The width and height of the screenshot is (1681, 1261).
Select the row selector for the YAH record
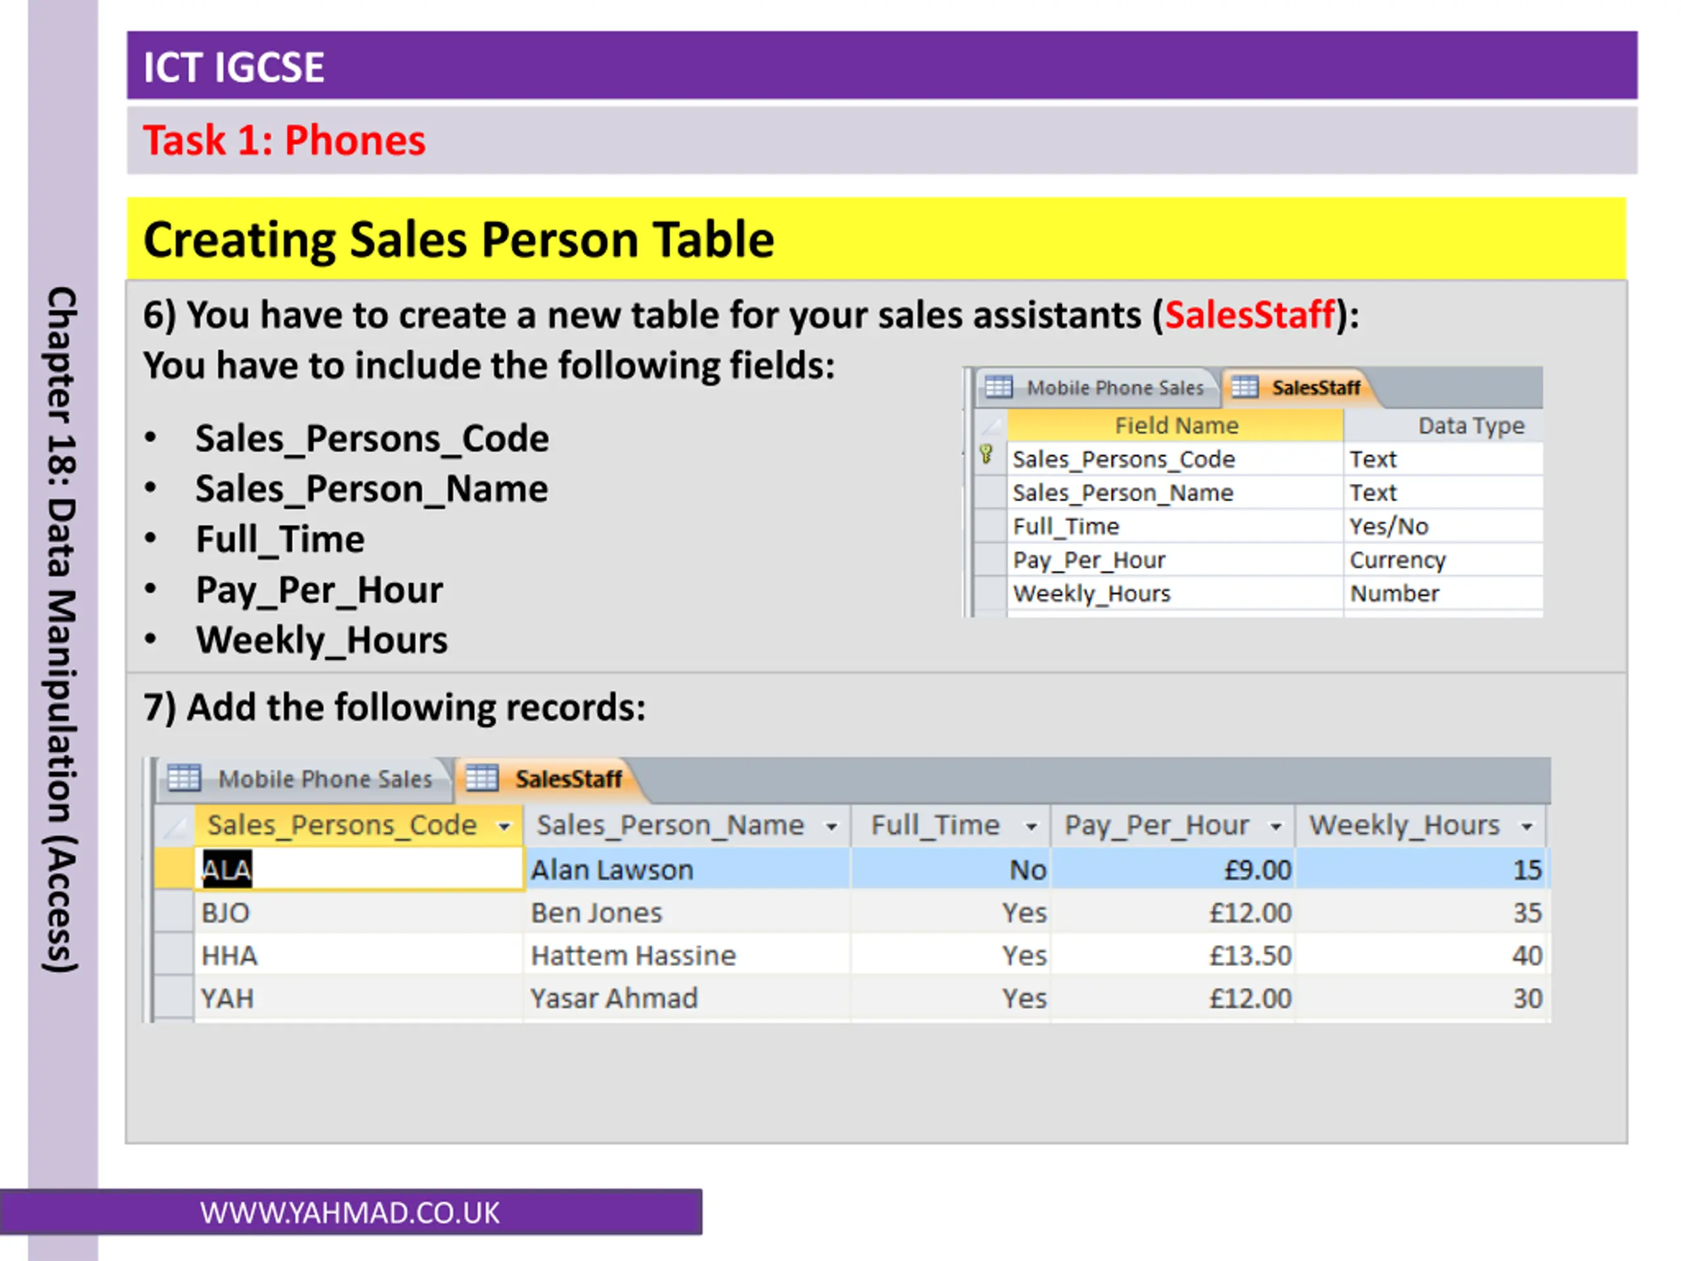tap(174, 997)
